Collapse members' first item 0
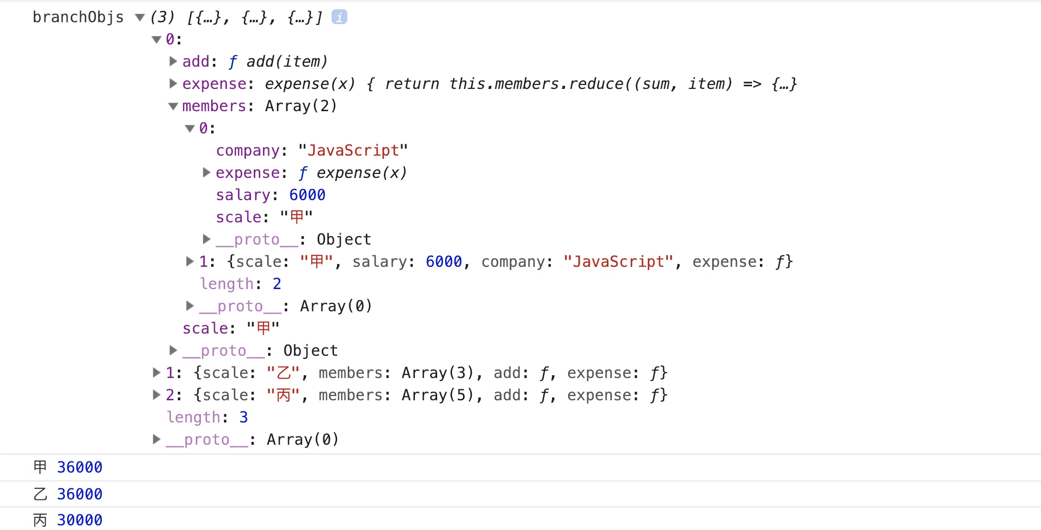This screenshot has width=1041, height=530. [x=190, y=128]
